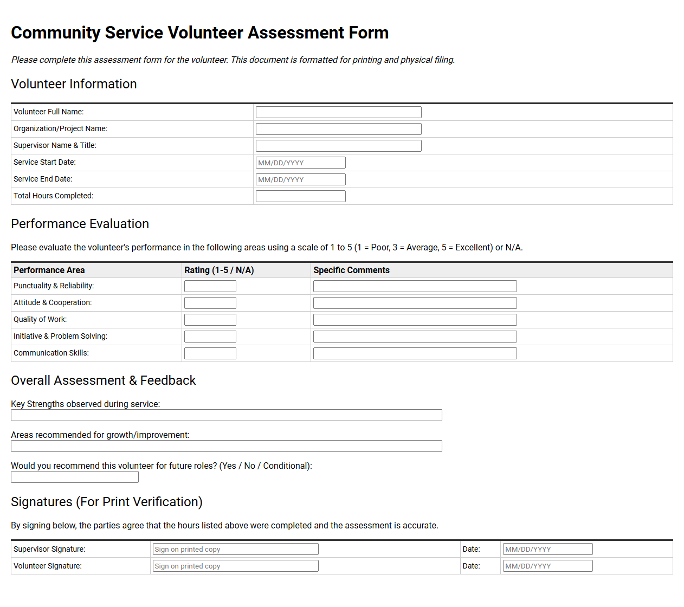Select the Quality of Work rating box
This screenshot has width=684, height=607.
point(210,320)
